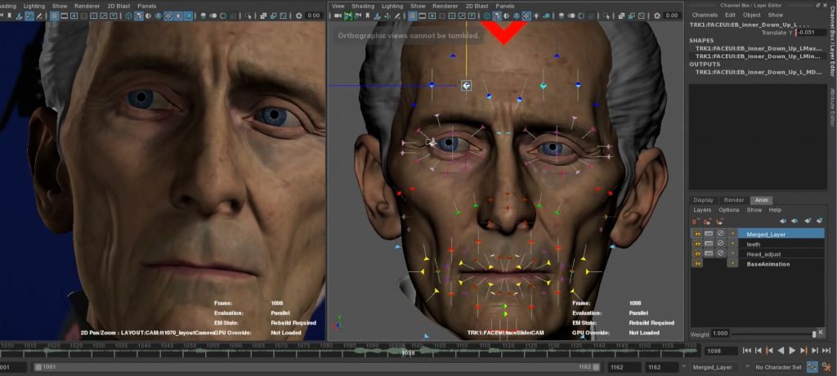837x376 pixels.
Task: Go to end of playback range
Action: click(x=826, y=351)
